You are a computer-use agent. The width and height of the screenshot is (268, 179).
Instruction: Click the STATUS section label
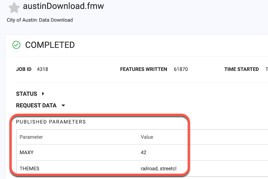pos(26,94)
